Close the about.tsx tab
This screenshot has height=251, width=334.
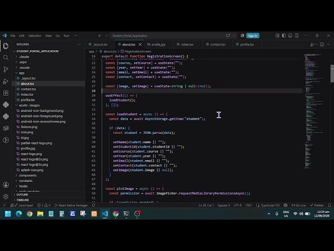(140, 44)
